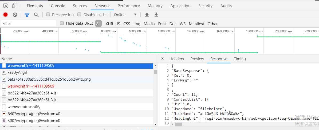Select the All filter type
The height and width of the screenshot is (130, 319).
click(98, 24)
